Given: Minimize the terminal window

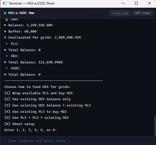Looking at the screenshot, I should point(123,3).
